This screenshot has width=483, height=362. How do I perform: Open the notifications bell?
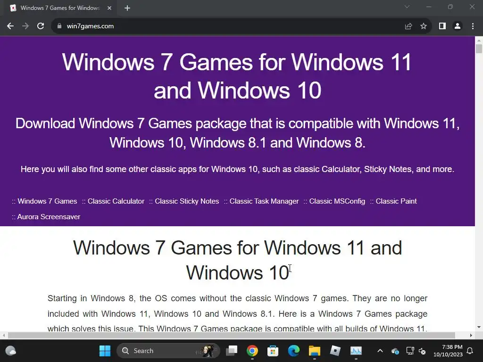[x=470, y=351]
